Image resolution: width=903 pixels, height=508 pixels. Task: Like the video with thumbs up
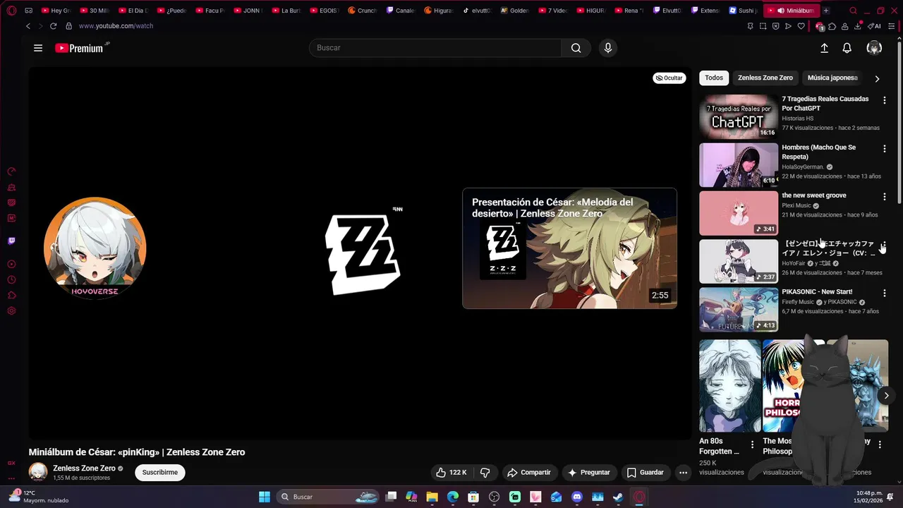tap(451, 473)
